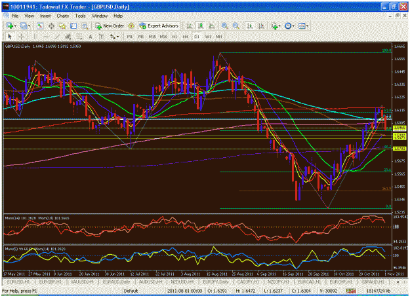
Task: Expand the Templates dropdown arrow
Action: click(x=307, y=26)
